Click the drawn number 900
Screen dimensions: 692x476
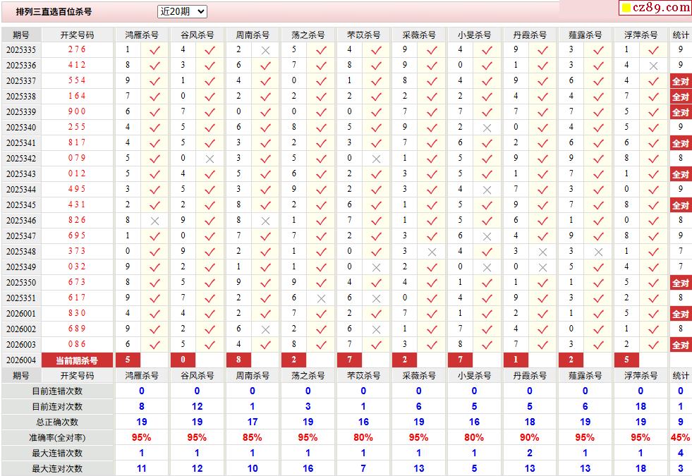tap(77, 111)
